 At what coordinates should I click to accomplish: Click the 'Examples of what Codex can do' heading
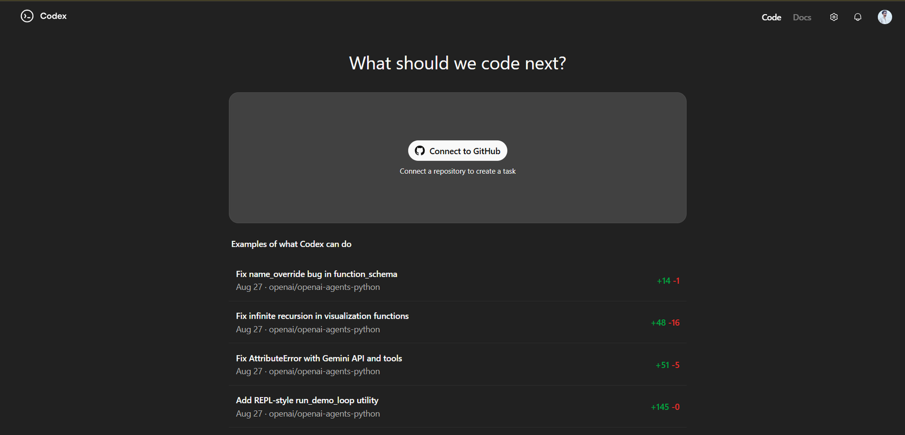[x=291, y=244]
